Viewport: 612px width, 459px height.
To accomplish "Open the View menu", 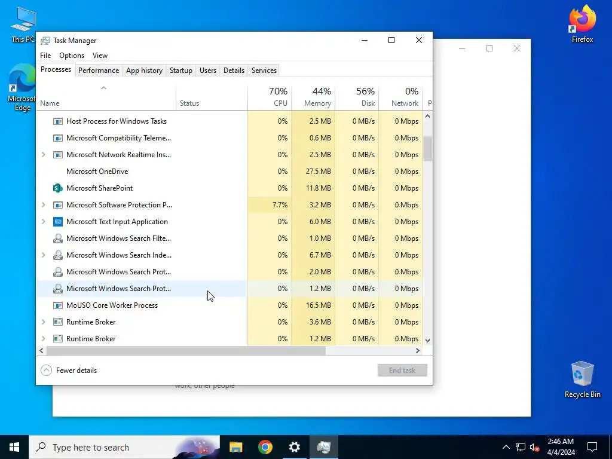I will [x=100, y=56].
